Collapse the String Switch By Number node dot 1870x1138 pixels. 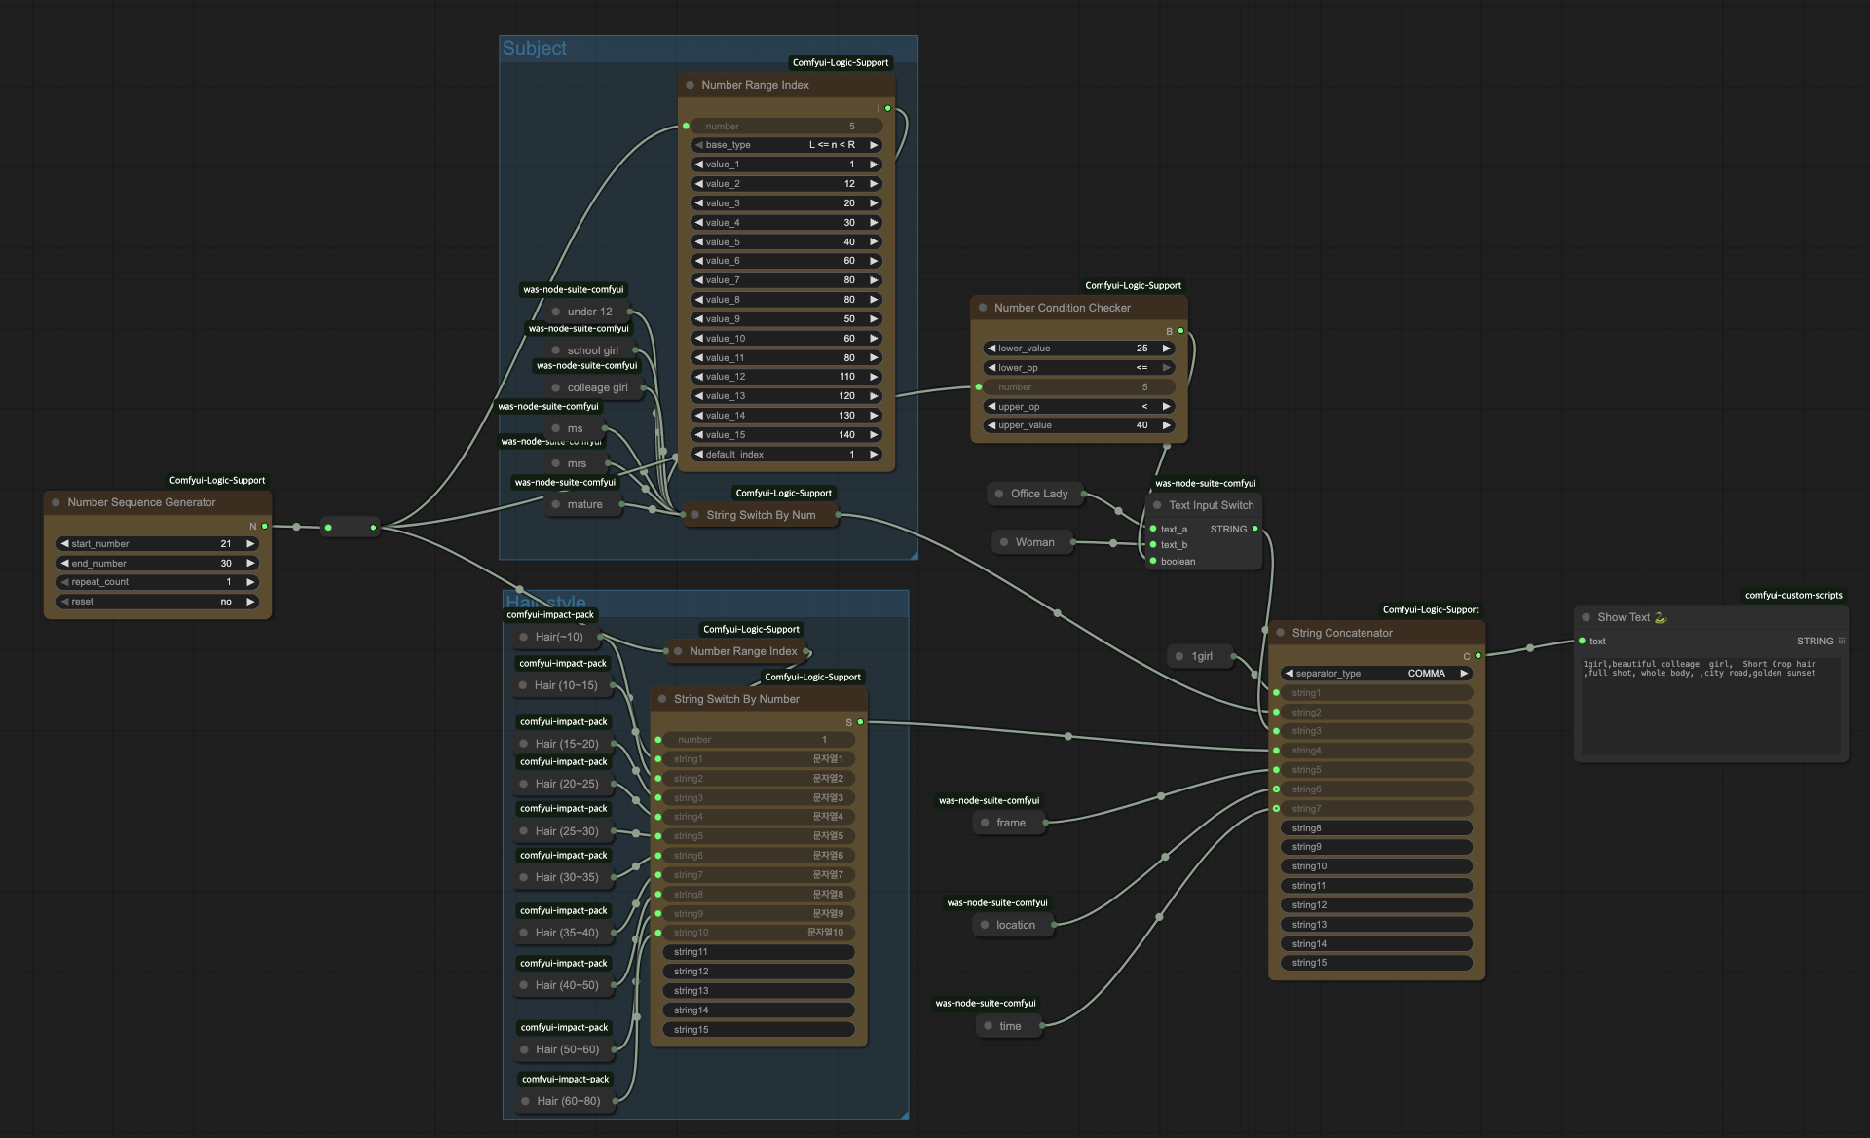663,699
